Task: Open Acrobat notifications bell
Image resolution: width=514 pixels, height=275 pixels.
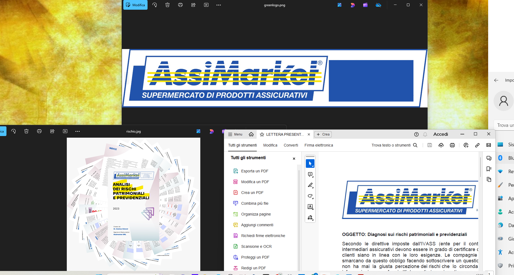Action: click(425, 134)
